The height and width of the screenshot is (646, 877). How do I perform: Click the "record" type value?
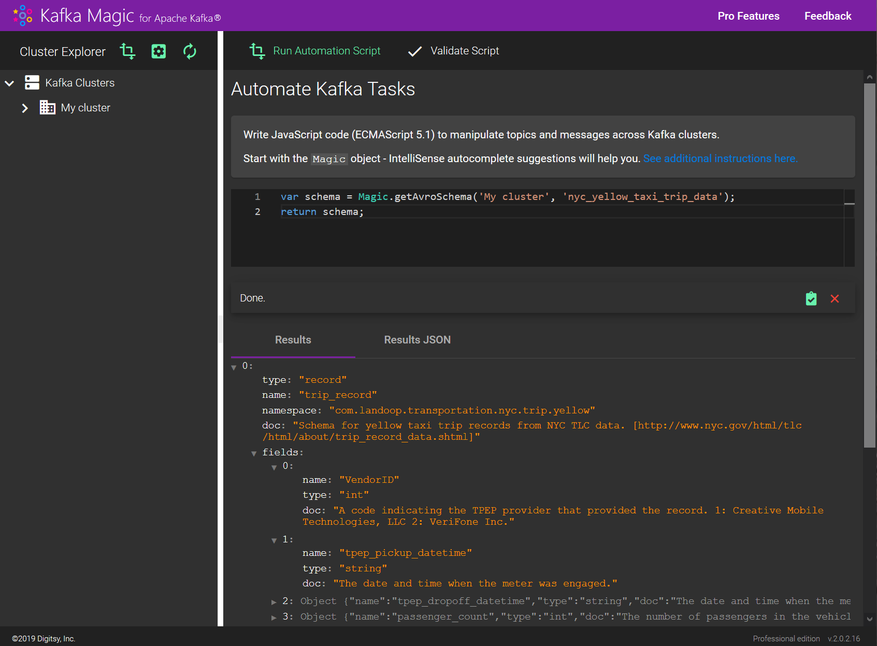[323, 380]
